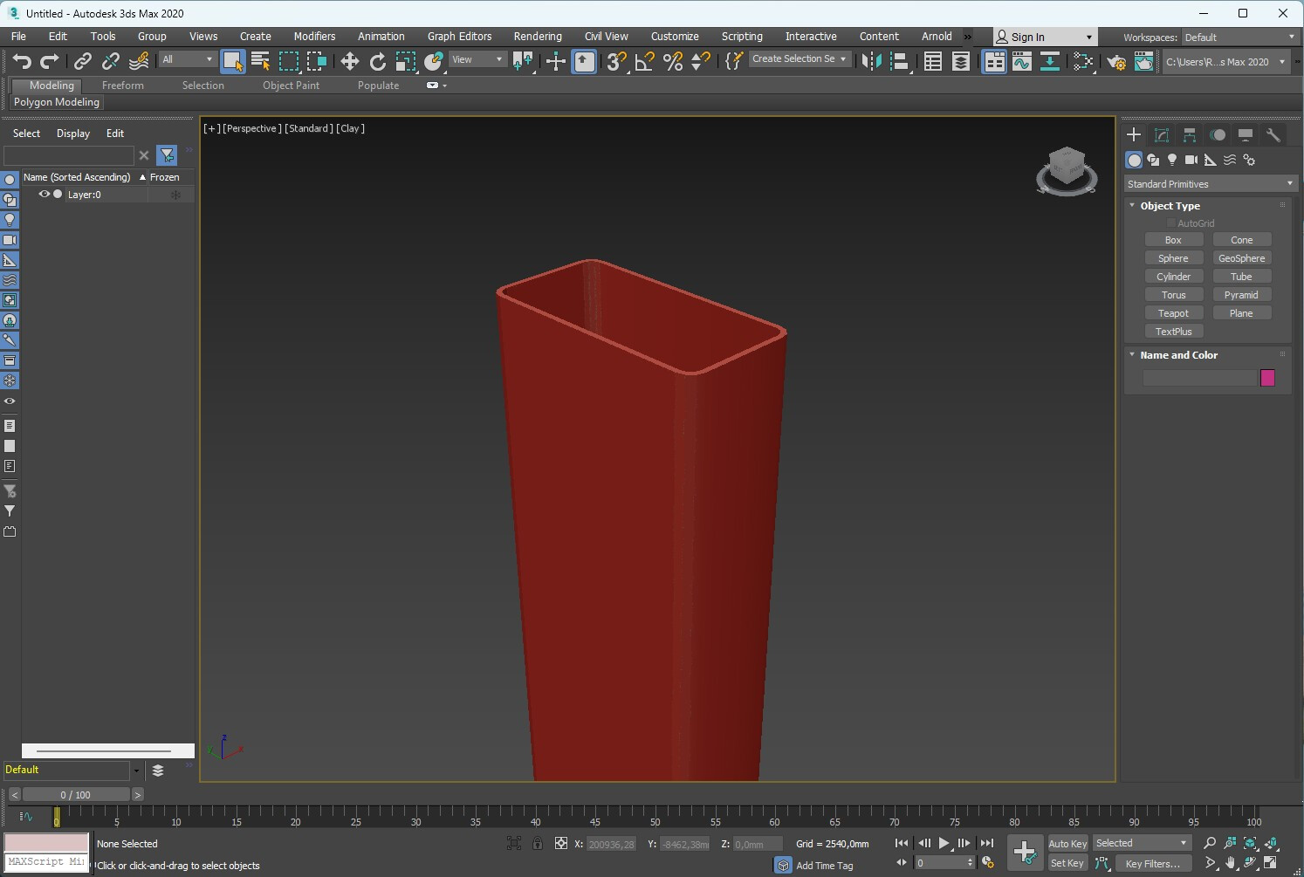
Task: Switch to the Freeform ribbon tab
Action: (x=123, y=86)
